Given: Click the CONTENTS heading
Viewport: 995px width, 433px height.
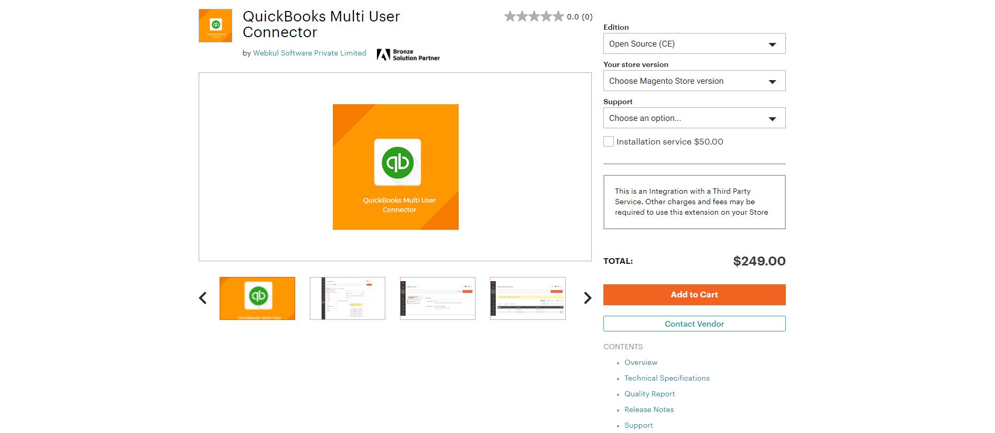Looking at the screenshot, I should (x=623, y=347).
